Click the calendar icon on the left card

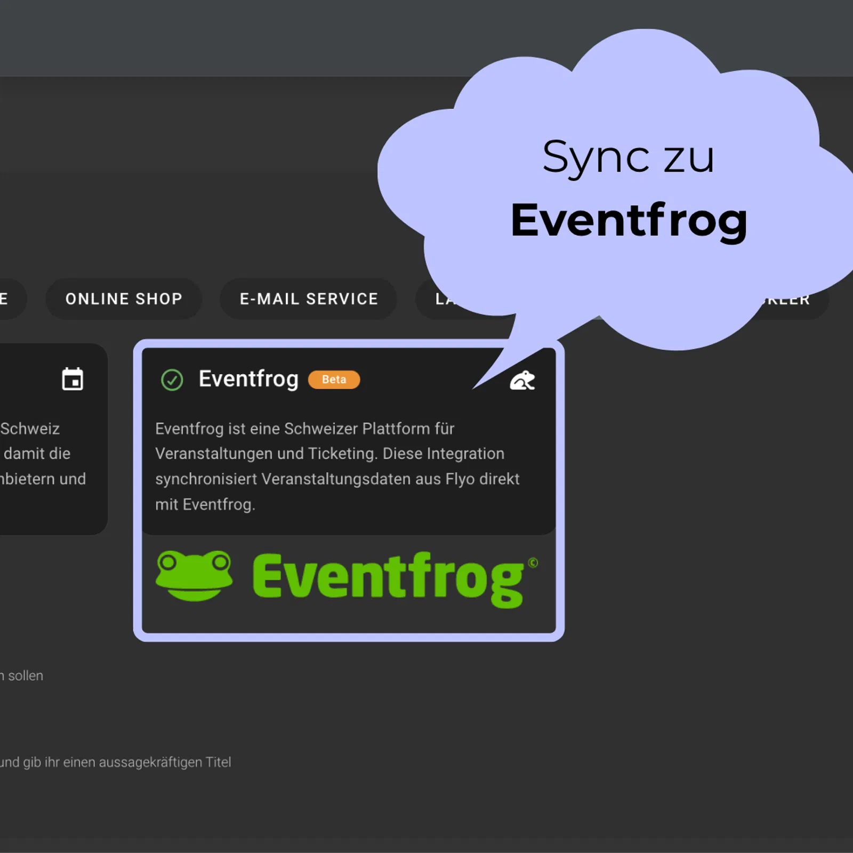[73, 379]
